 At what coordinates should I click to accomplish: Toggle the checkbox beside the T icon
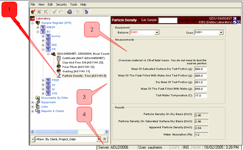coord(234,23)
